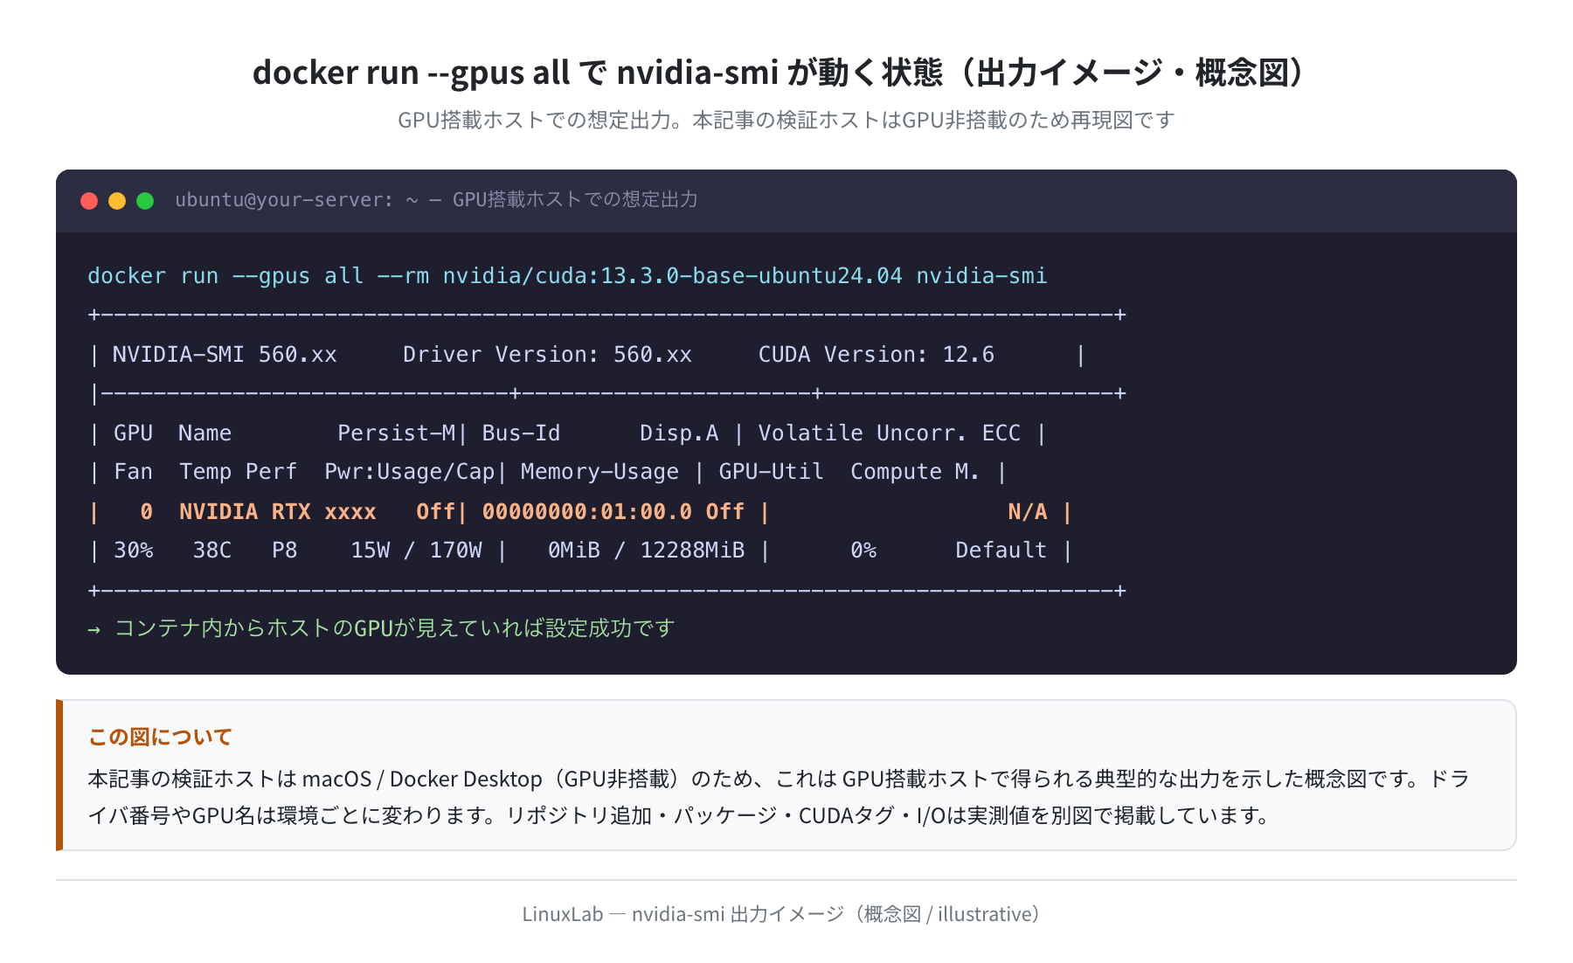
Task: Click the Default compute mode value
Action: pos(1001,551)
